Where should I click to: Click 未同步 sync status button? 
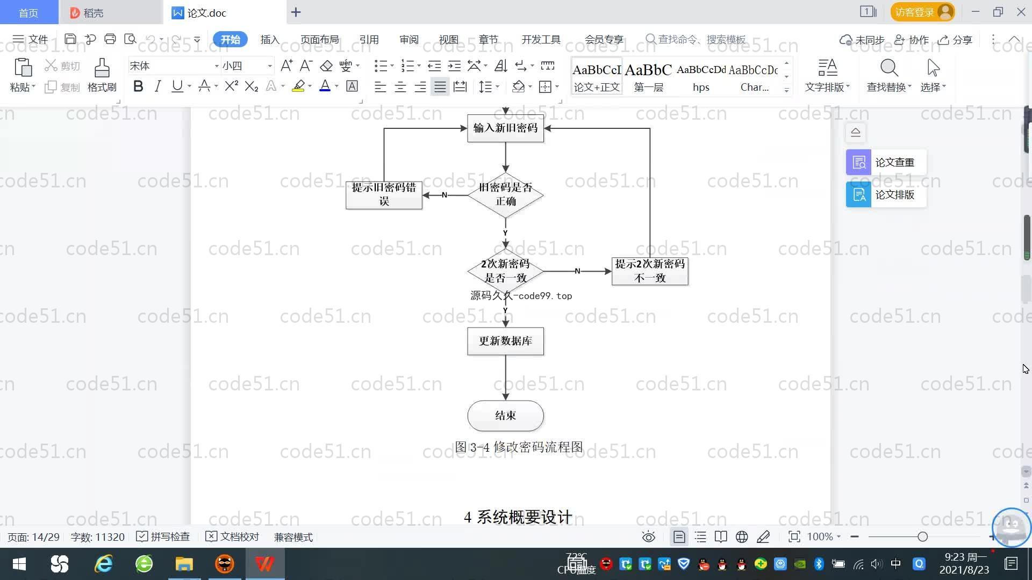click(862, 40)
